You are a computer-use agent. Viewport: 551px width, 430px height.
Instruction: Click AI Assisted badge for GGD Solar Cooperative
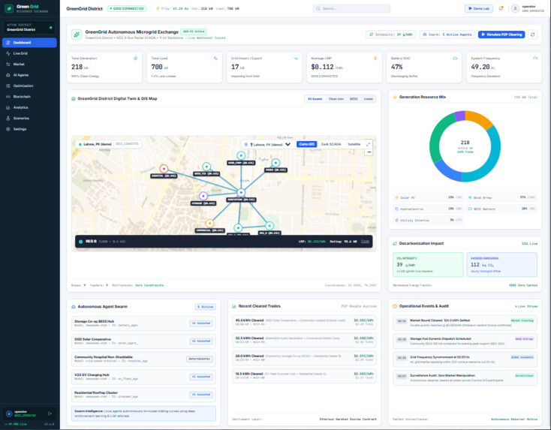(x=201, y=341)
